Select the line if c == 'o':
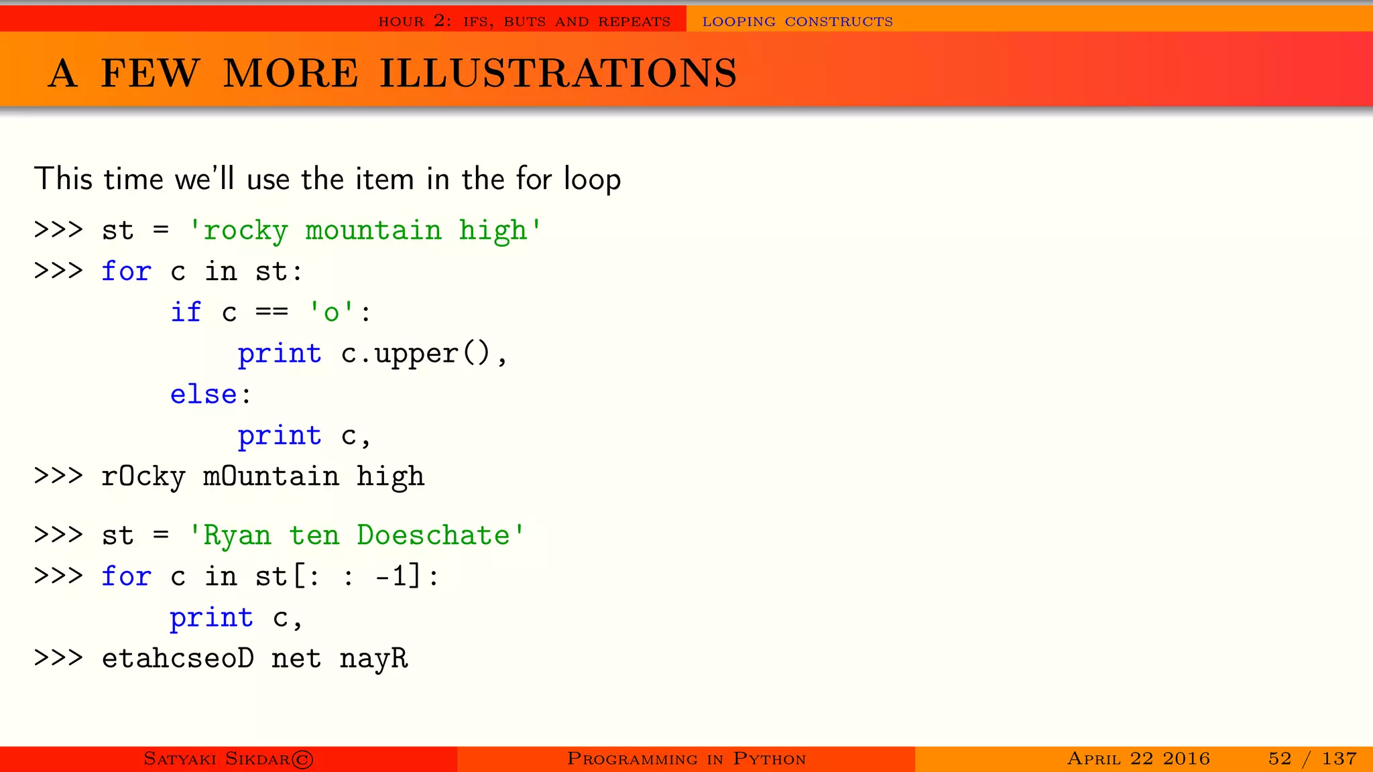Viewport: 1373px width, 772px height. [x=270, y=312]
